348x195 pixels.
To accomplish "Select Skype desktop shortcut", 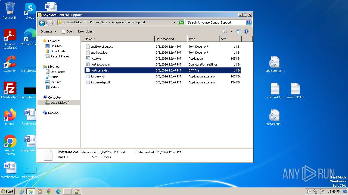I will coord(30,11).
